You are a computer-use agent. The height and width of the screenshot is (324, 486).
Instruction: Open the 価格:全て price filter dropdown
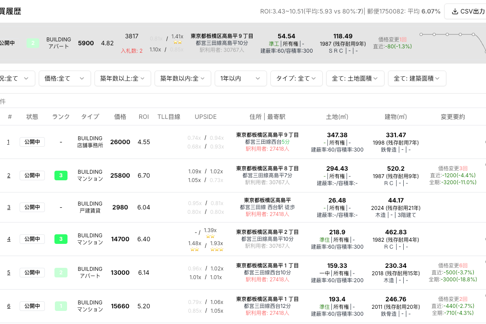[65, 78]
